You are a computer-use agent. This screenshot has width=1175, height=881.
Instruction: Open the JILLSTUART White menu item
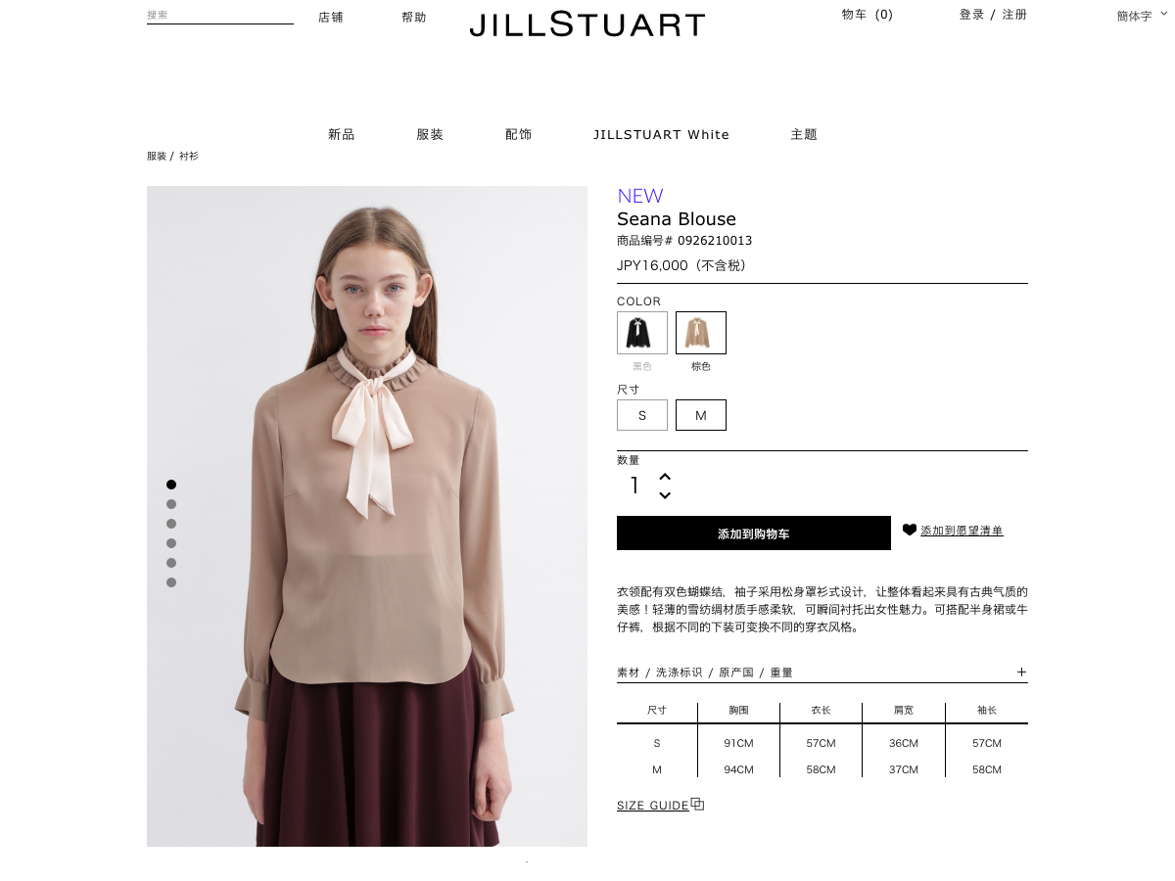tap(661, 134)
